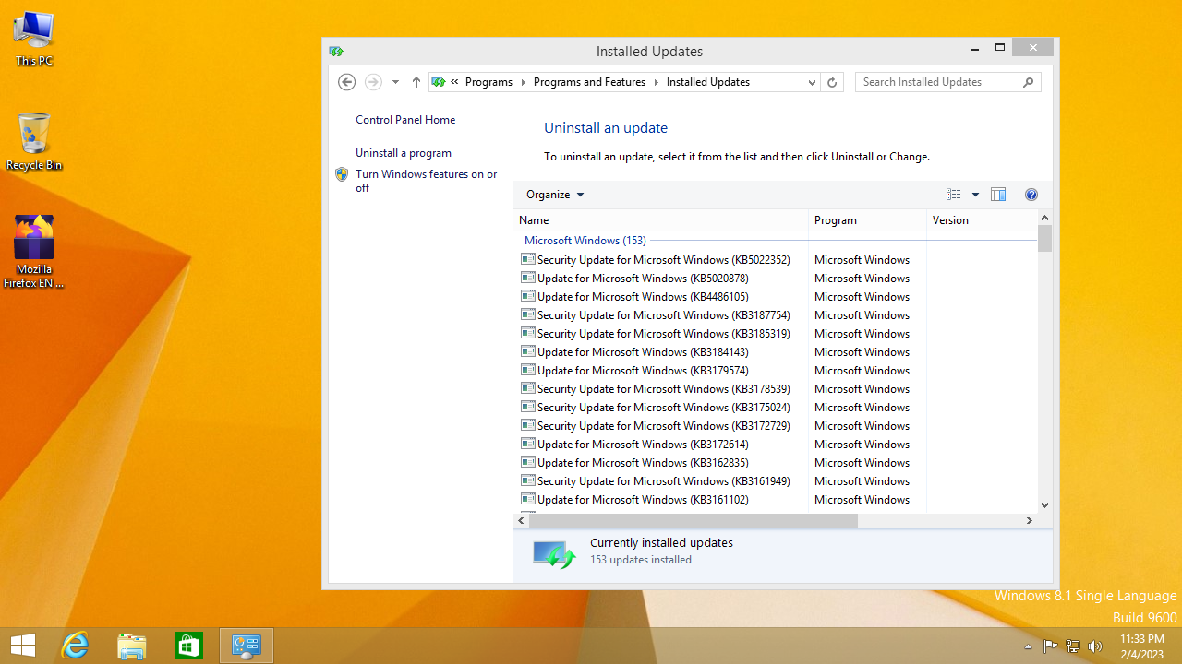
Task: Sort by the Name column header
Action: click(661, 220)
